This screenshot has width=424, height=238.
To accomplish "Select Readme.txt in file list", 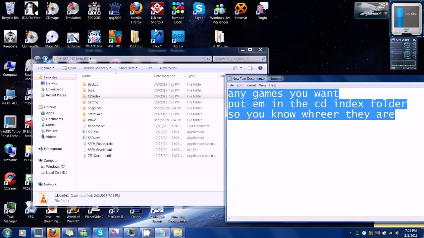I will 96,126.
